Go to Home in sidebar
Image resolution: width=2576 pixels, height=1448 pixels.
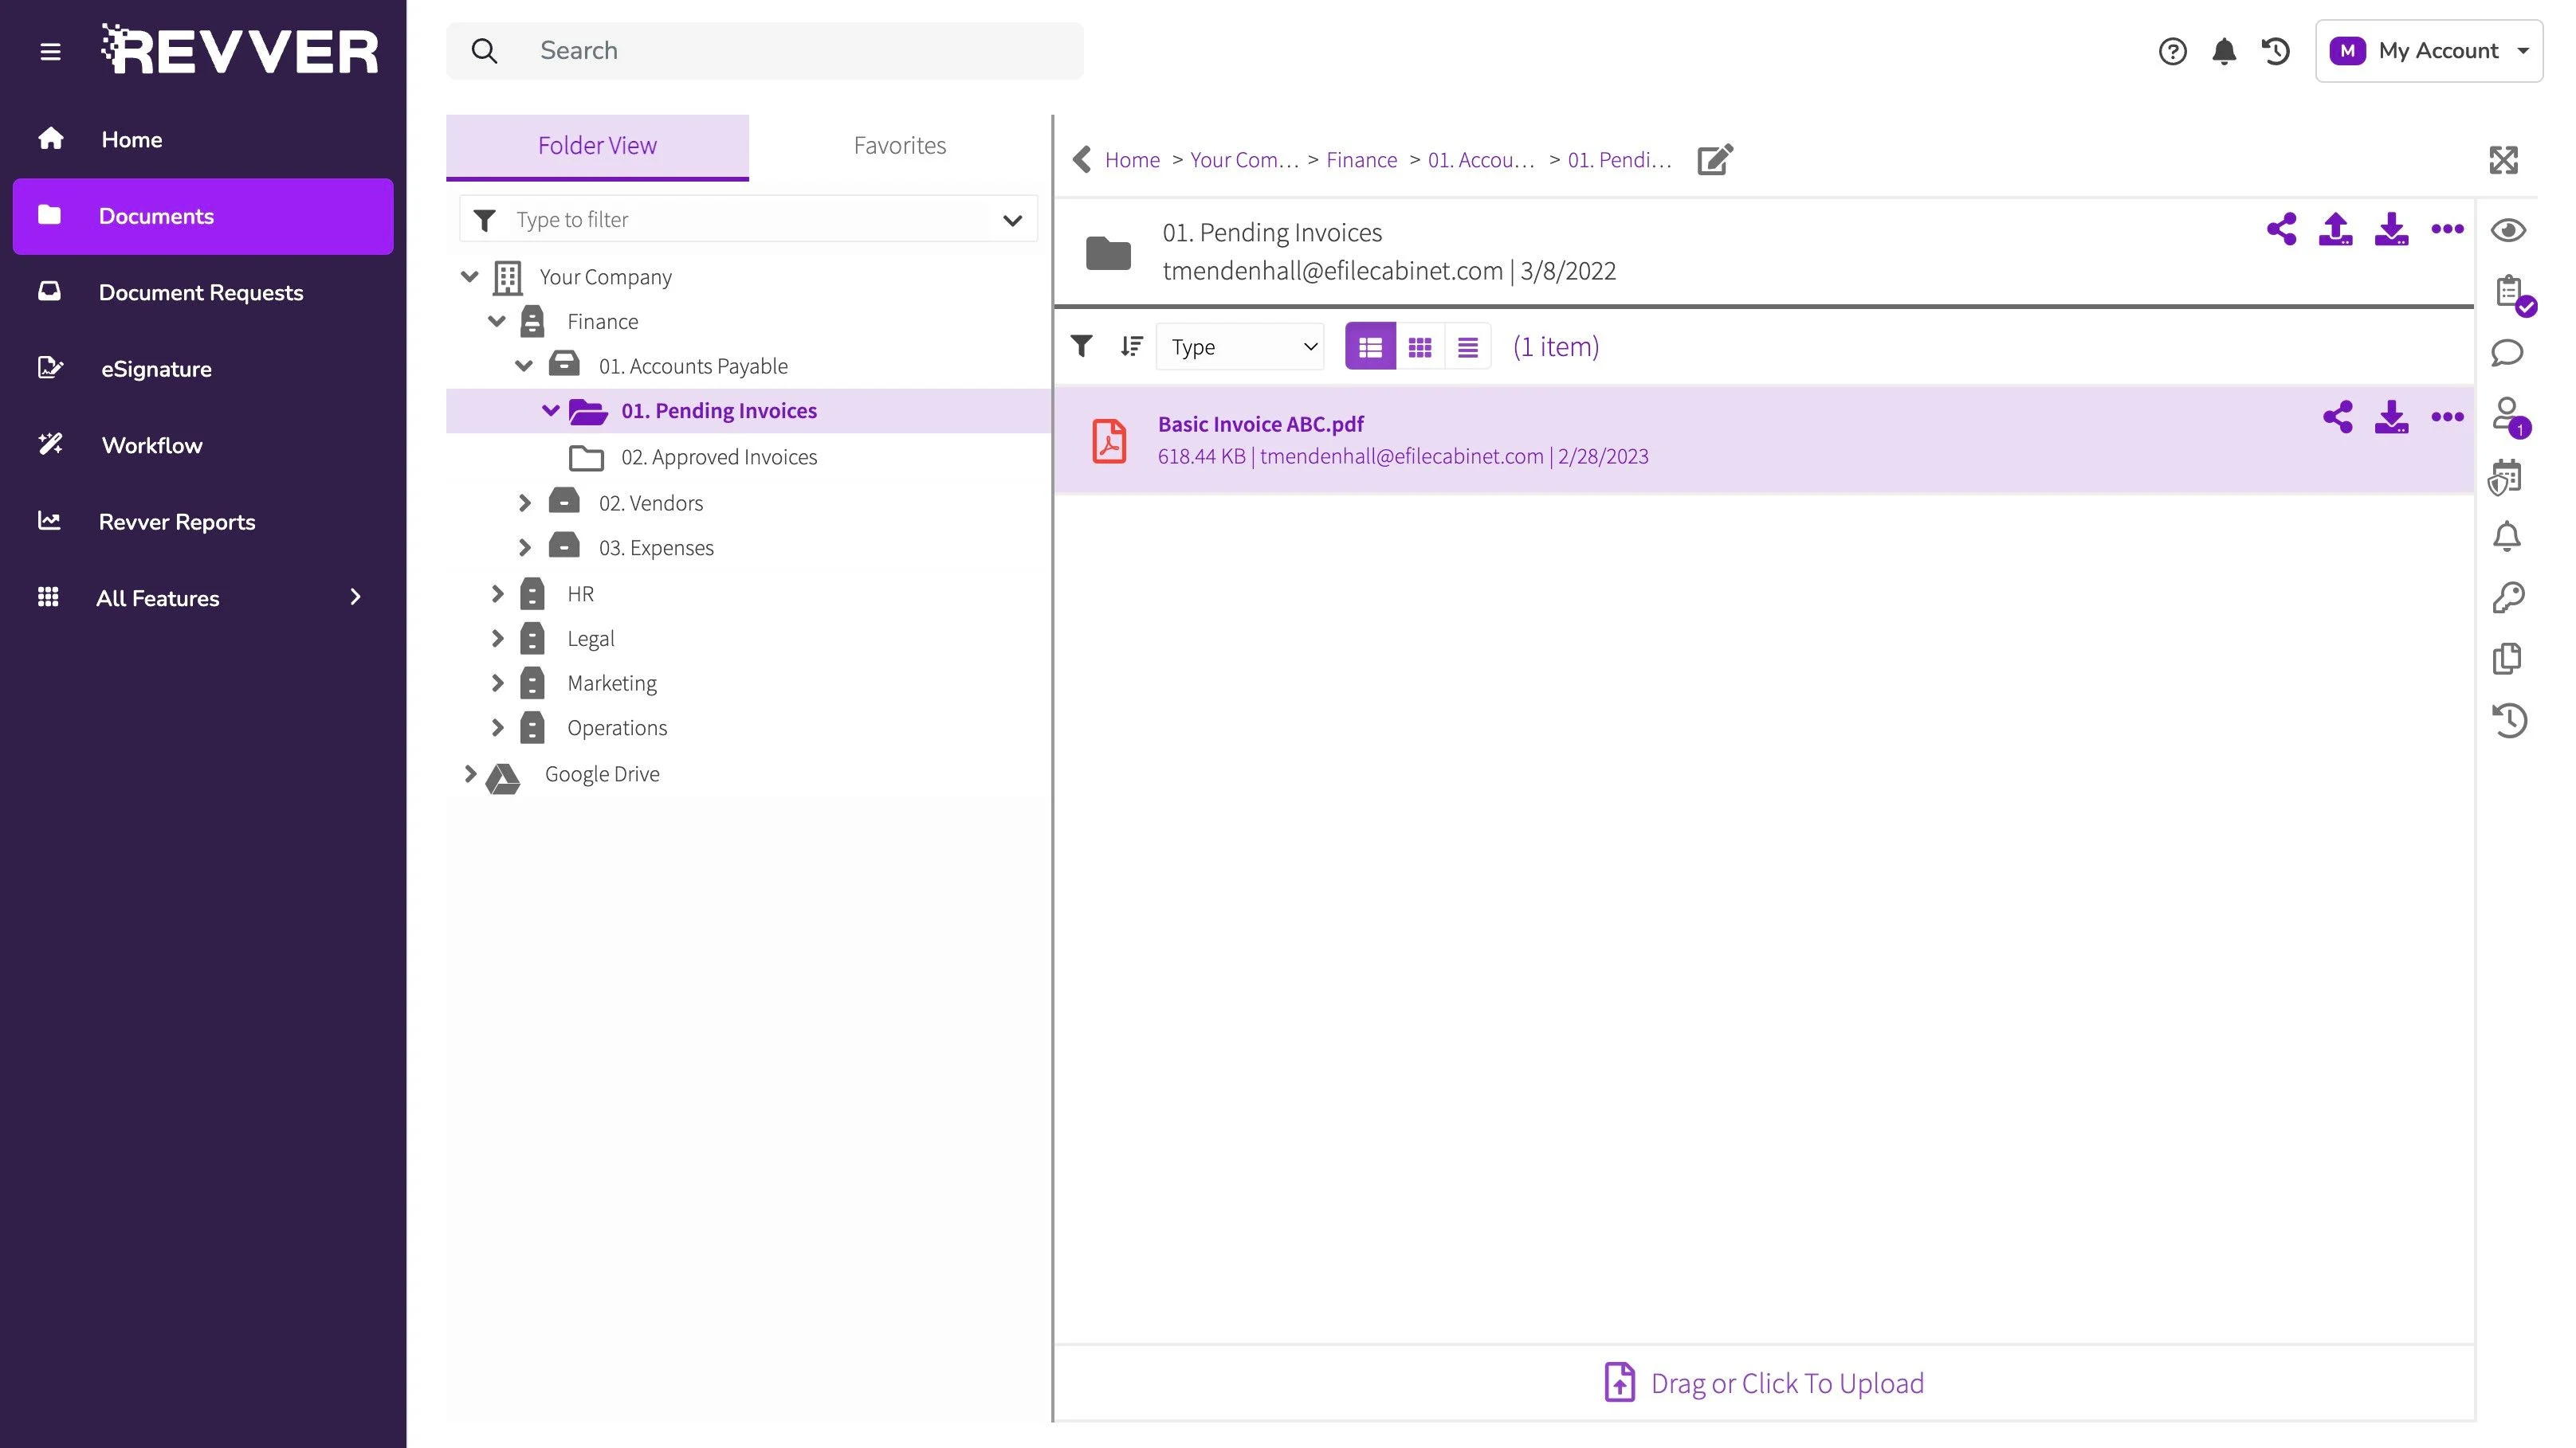click(203, 140)
